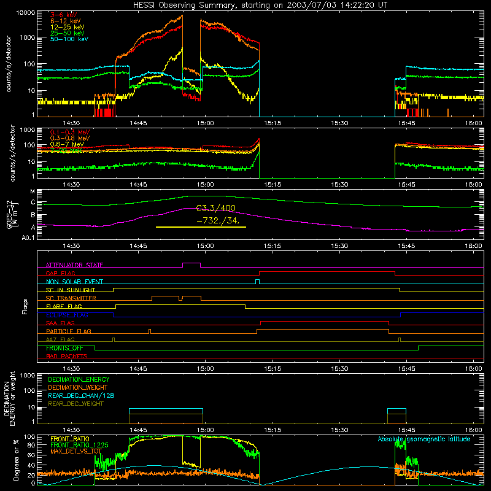
Task: Select the yellow 12-25 keV legend label
Action: pos(68,27)
